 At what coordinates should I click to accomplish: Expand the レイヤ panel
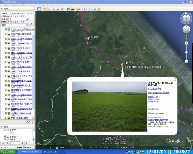tap(2, 147)
